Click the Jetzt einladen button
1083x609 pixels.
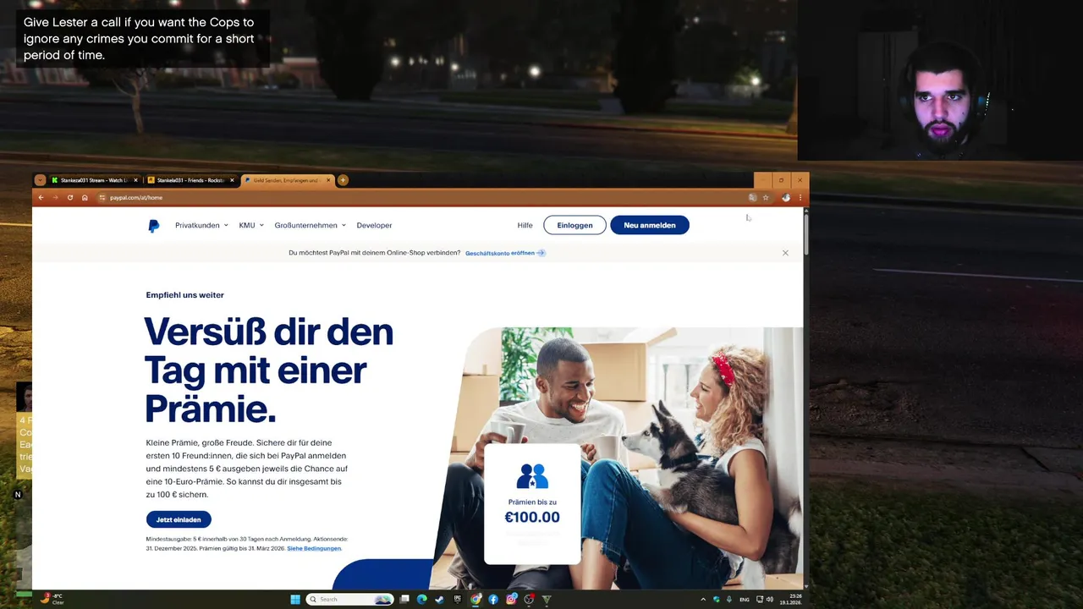tap(179, 519)
